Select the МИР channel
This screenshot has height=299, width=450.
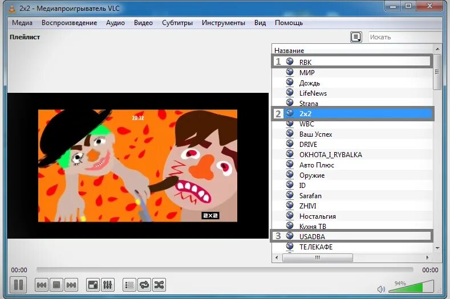[352, 72]
